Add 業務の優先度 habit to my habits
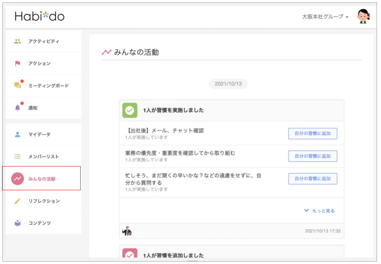This screenshot has width=381, height=264. click(x=313, y=156)
